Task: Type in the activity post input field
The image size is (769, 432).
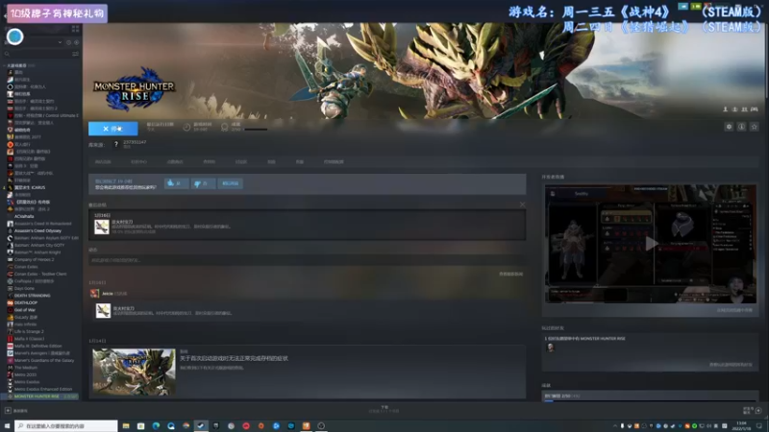Action: click(x=307, y=260)
